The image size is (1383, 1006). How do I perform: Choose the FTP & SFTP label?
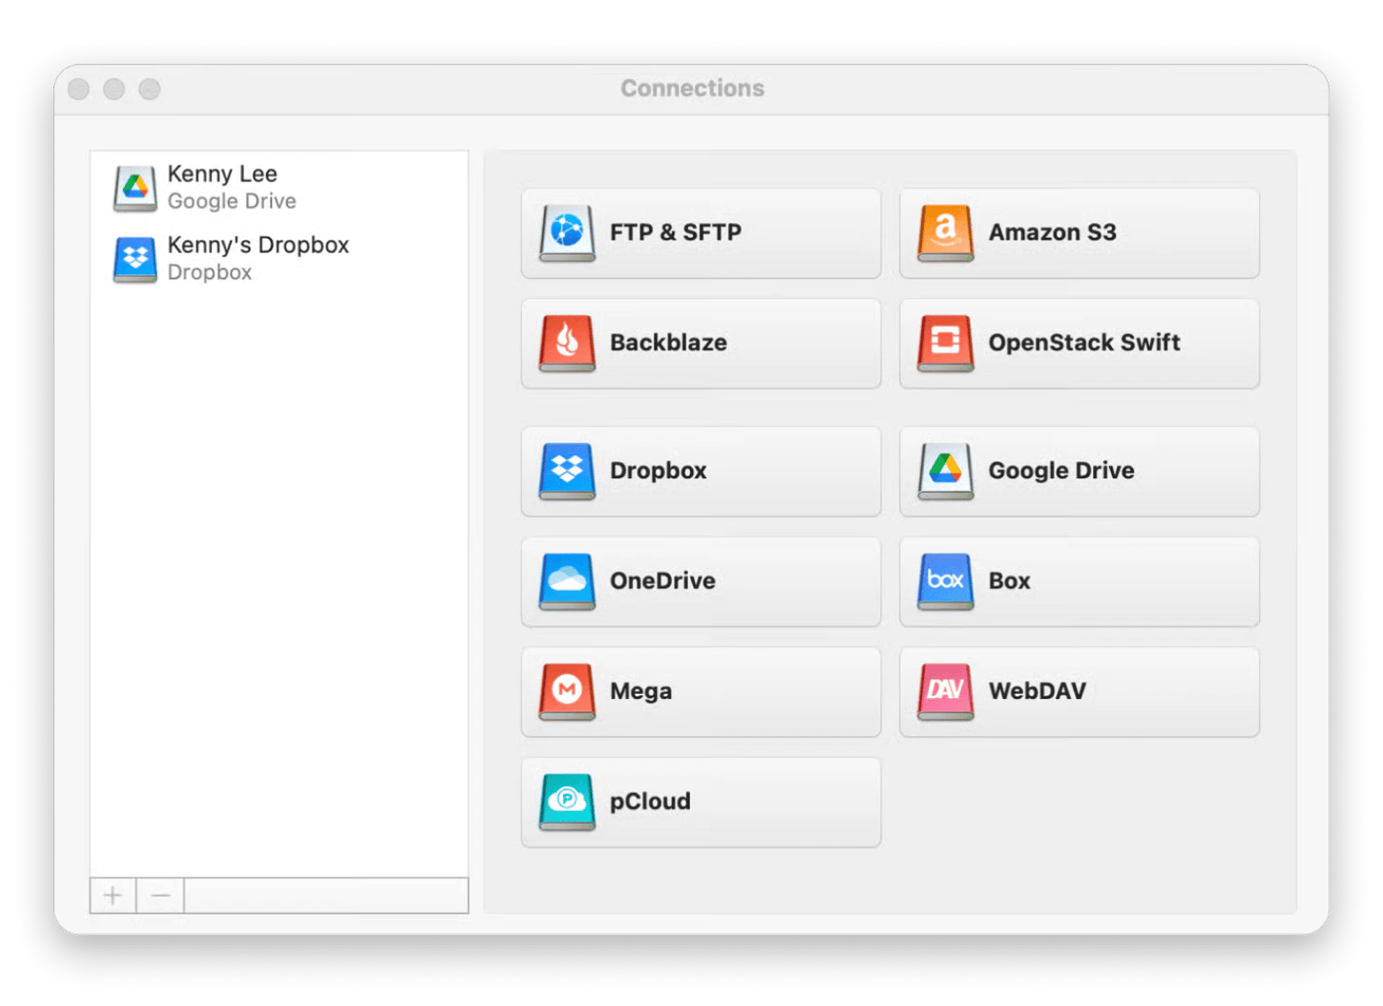676,232
